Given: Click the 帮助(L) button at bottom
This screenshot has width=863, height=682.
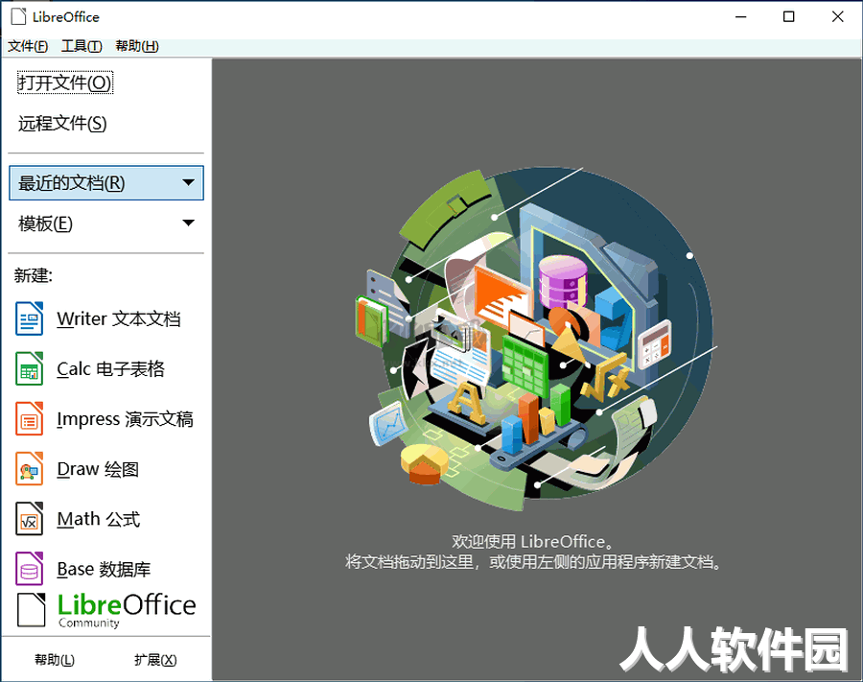Looking at the screenshot, I should click(54, 659).
